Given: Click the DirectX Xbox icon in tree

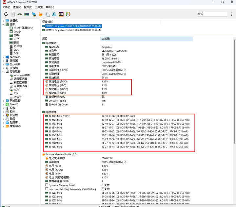Looking at the screenshot, I should (x=7, y=104).
